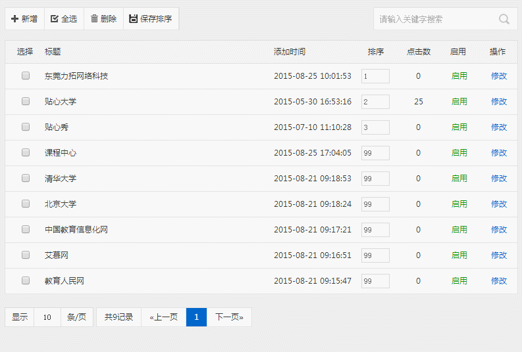Viewport: 522px width, 352px height.
Task: Click 修改 for 北京大学 row
Action: coord(499,204)
